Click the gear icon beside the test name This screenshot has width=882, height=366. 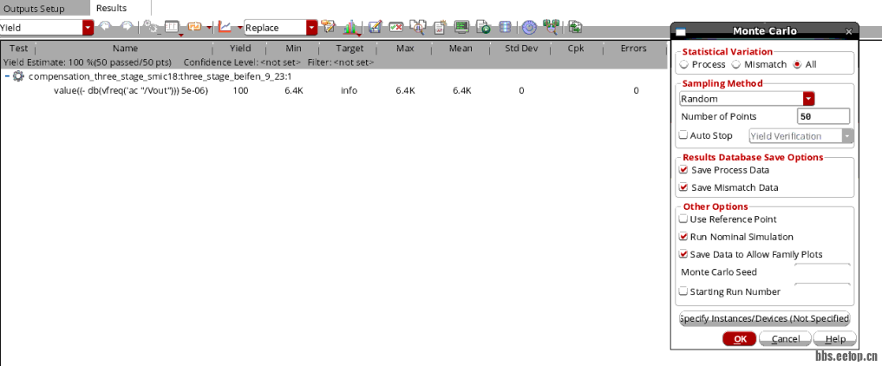click(18, 77)
